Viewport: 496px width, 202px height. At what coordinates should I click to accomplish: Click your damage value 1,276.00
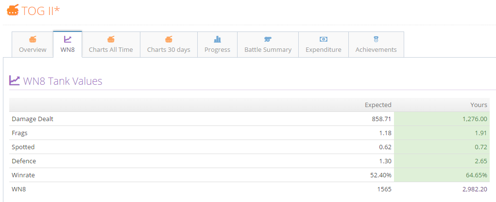click(475, 119)
